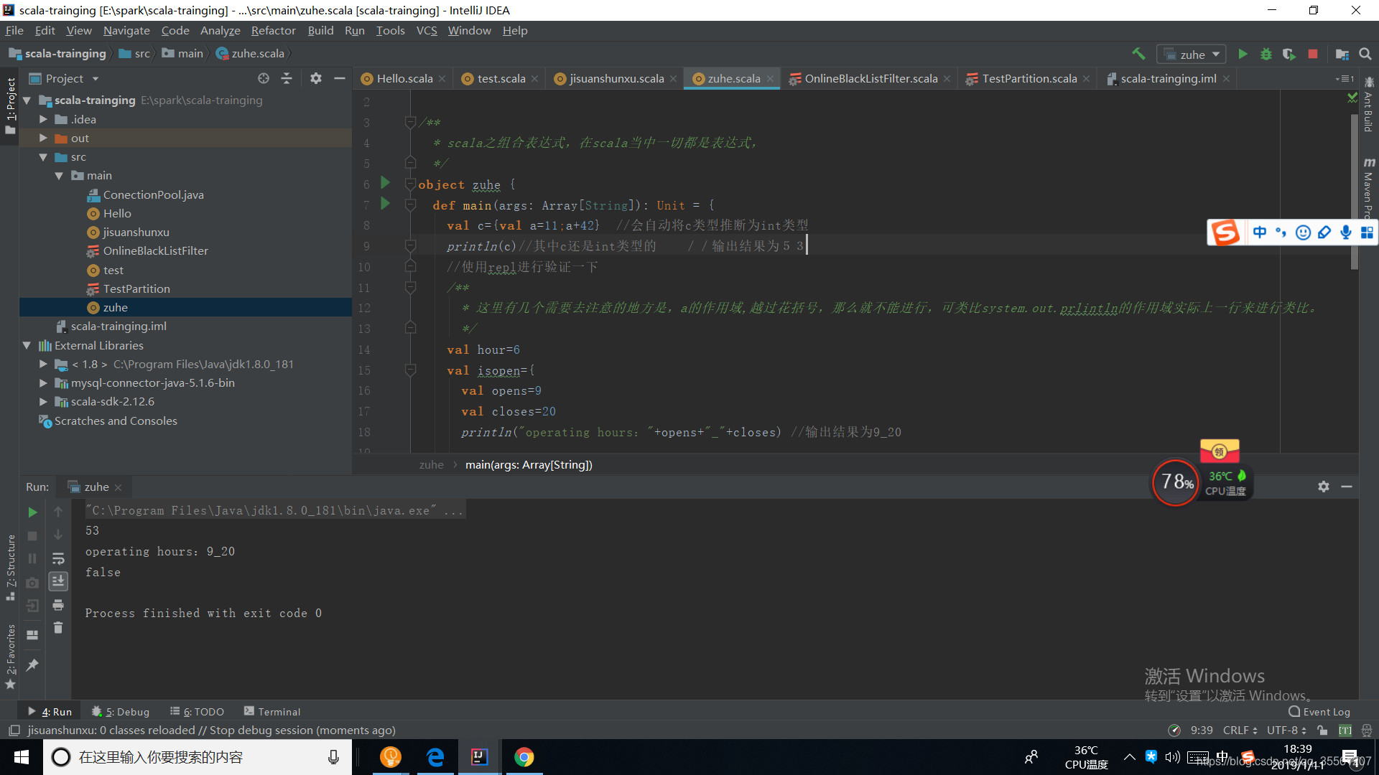Run the zuhe configuration from toolbar
This screenshot has height=775, width=1379.
1243,54
